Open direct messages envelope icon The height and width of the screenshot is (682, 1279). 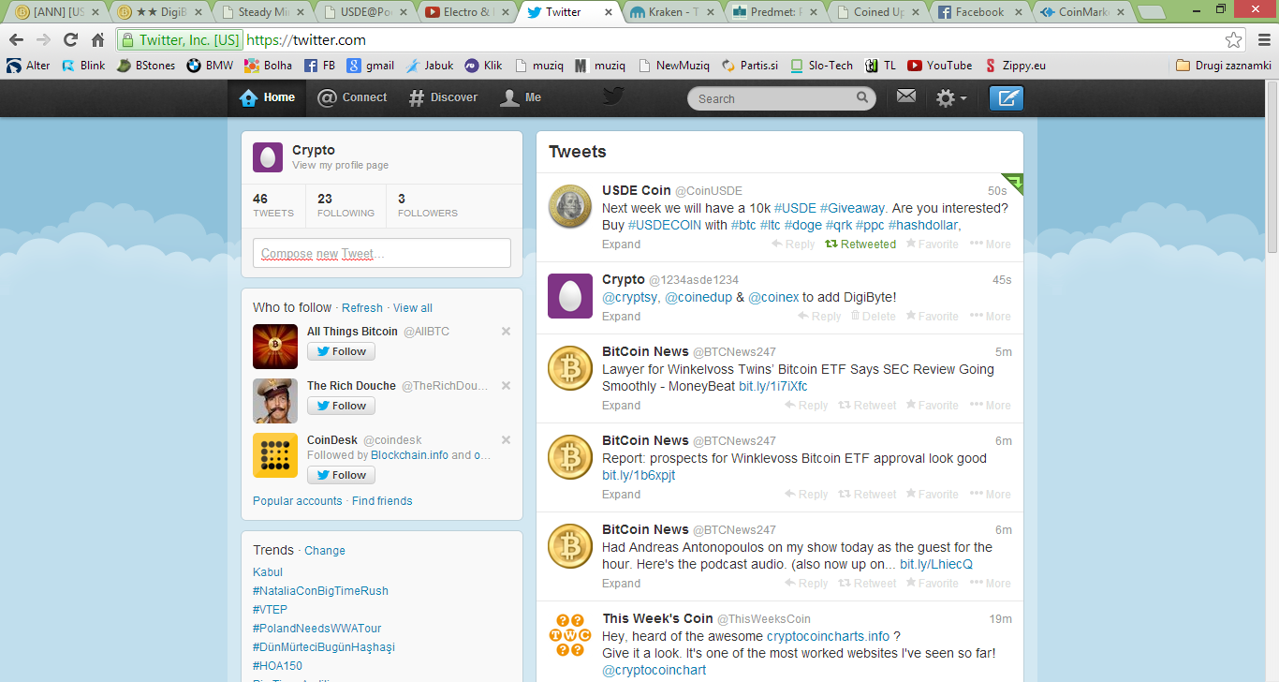pyautogui.click(x=906, y=96)
